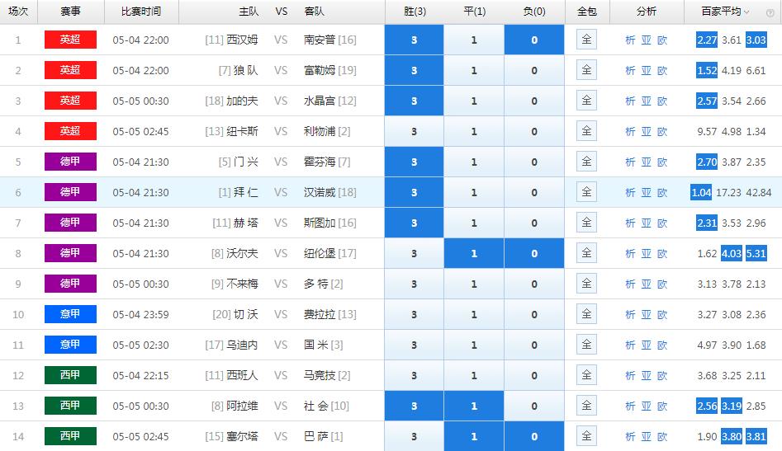Toggle win (3) for 西汉姆 vs 南安普
This screenshot has height=451, width=782.
tap(414, 40)
